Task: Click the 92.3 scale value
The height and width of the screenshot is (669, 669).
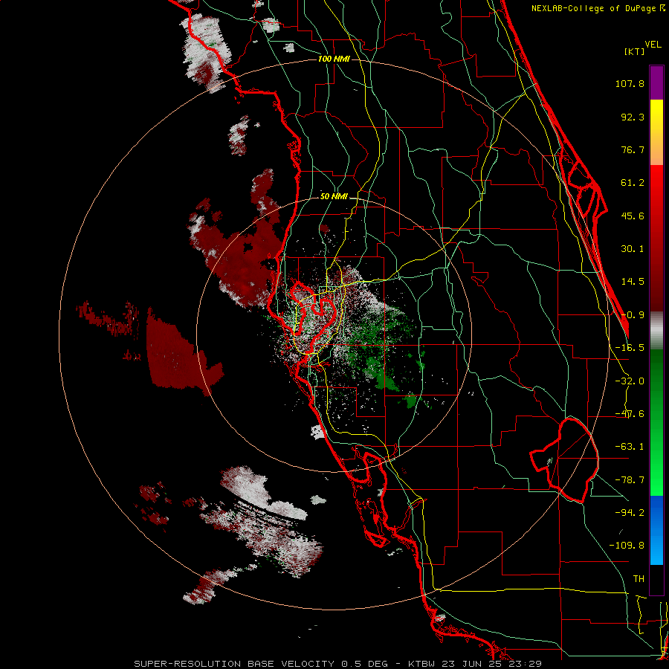Action: [633, 117]
